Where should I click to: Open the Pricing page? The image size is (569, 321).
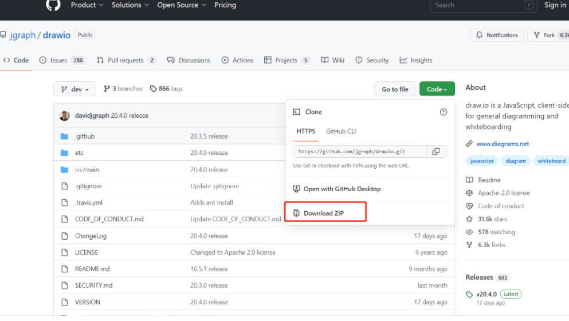[225, 5]
